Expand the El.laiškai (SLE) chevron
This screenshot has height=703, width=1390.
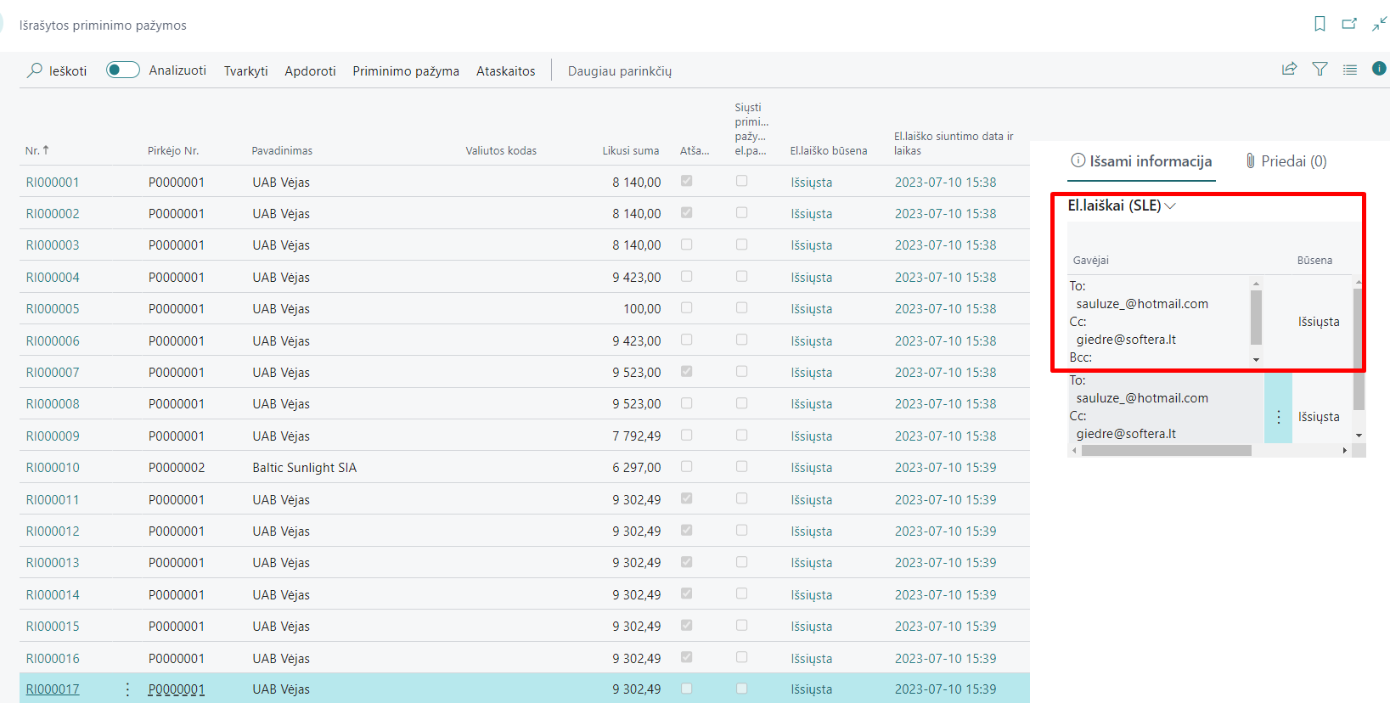(x=1171, y=205)
